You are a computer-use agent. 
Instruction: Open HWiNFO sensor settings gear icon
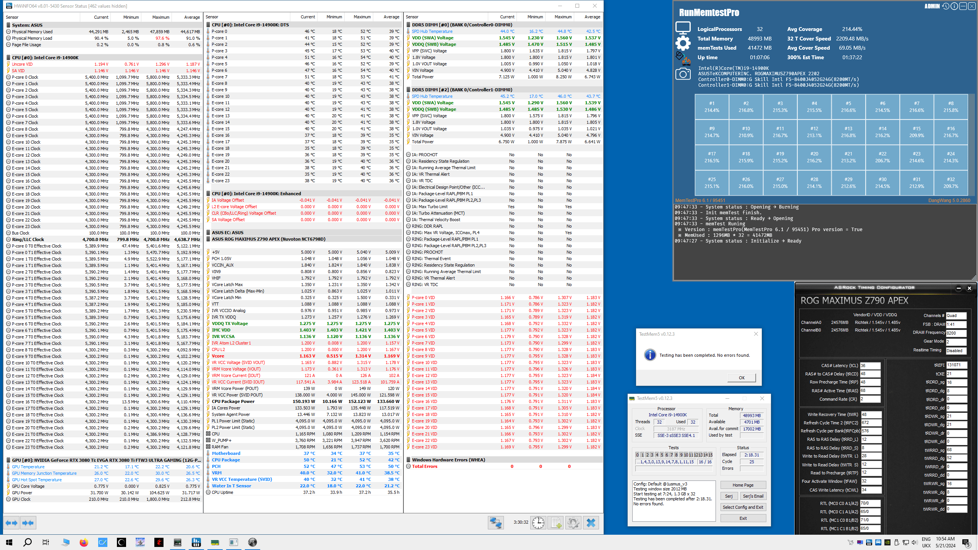click(x=573, y=522)
